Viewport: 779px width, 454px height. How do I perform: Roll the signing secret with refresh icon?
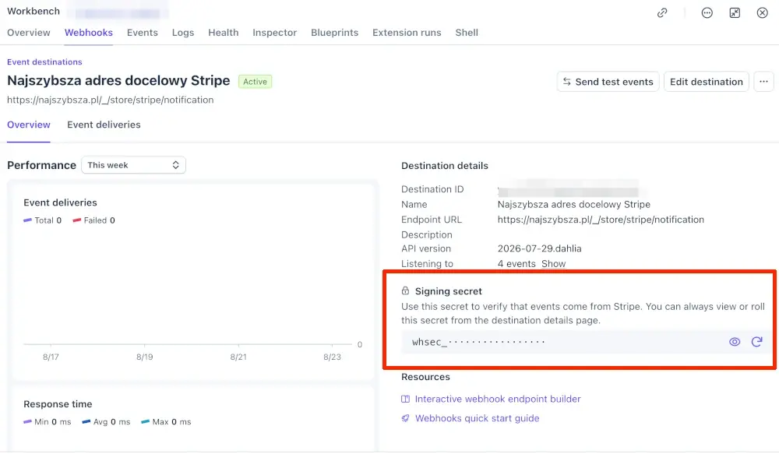click(756, 342)
